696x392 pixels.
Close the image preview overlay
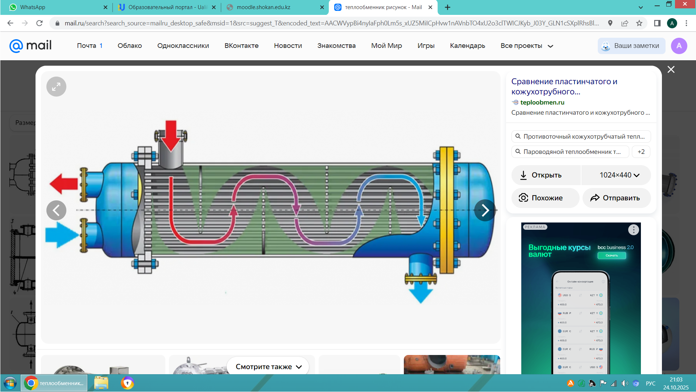point(671,69)
